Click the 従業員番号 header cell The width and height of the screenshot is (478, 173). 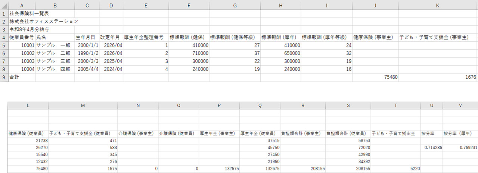click(22, 37)
